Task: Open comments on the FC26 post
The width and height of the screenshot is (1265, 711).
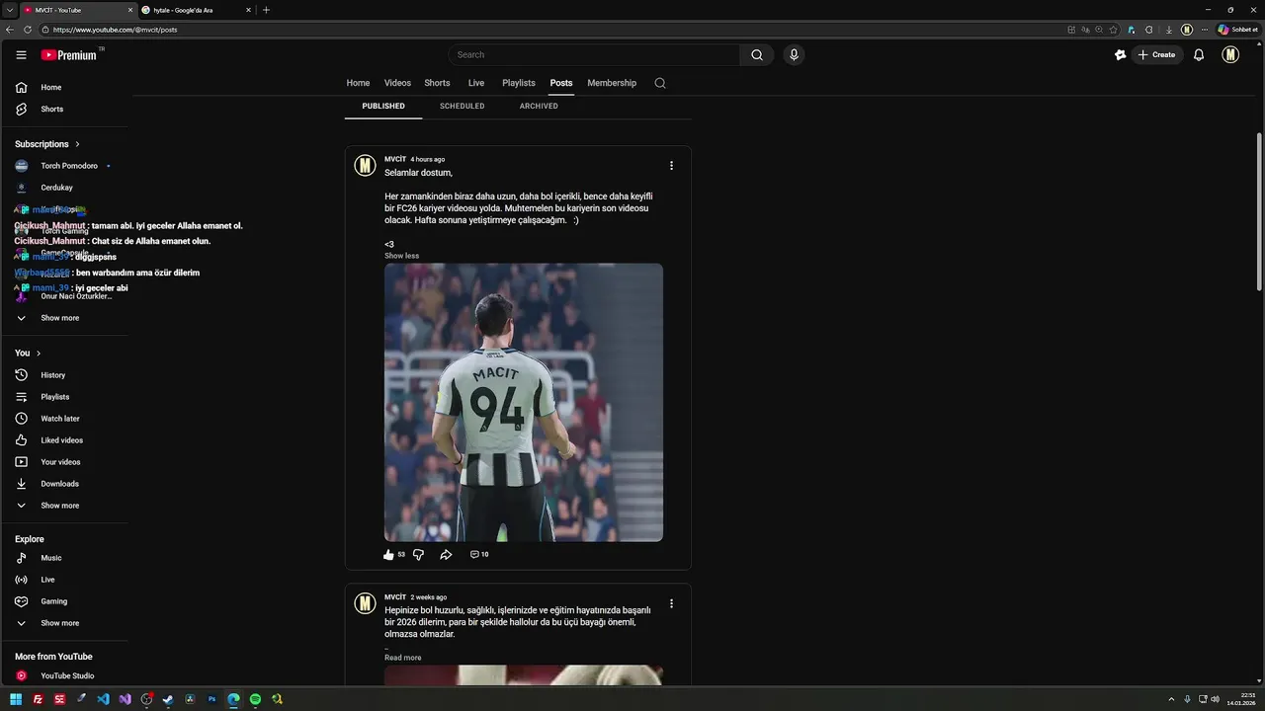Action: pyautogui.click(x=479, y=555)
